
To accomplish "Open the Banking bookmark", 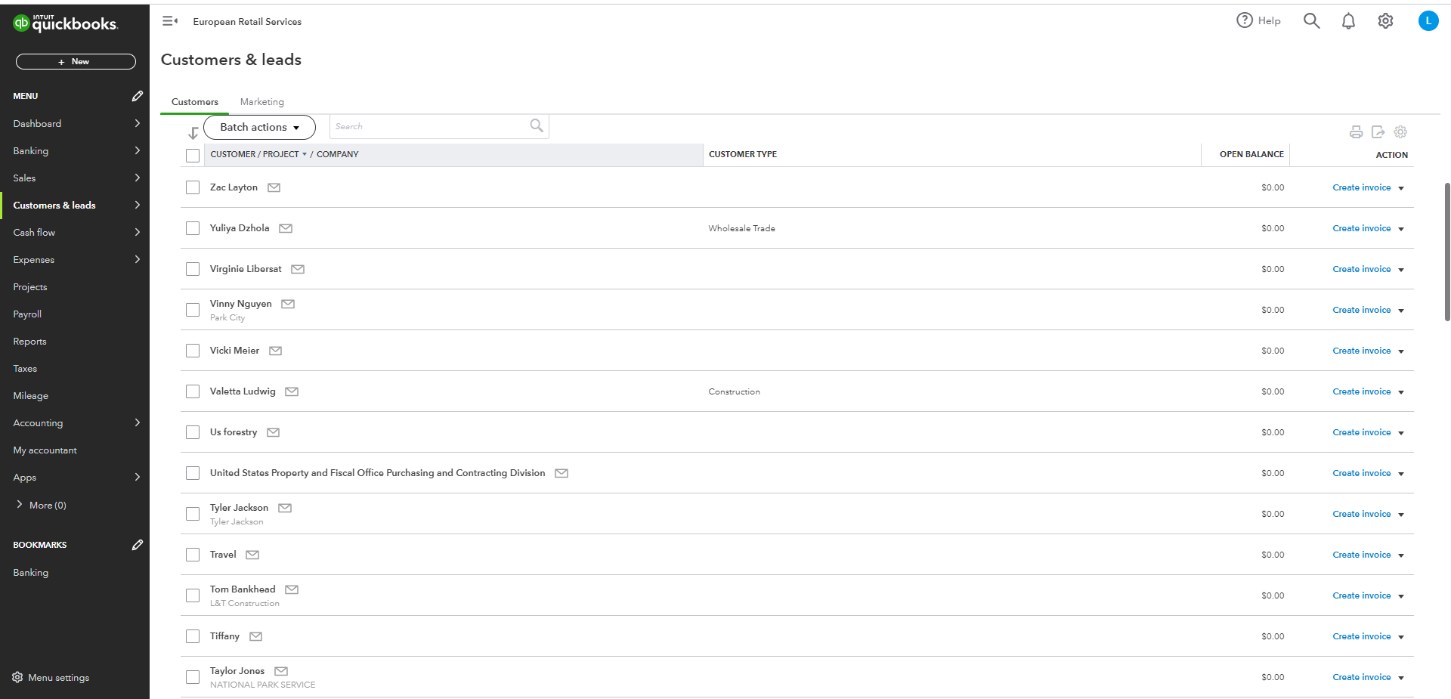I will tap(31, 572).
